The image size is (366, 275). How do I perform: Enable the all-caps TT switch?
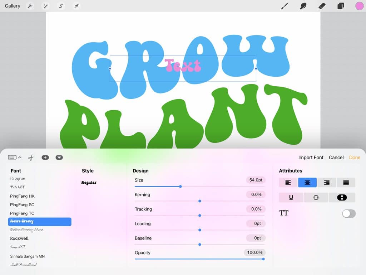tap(349, 213)
